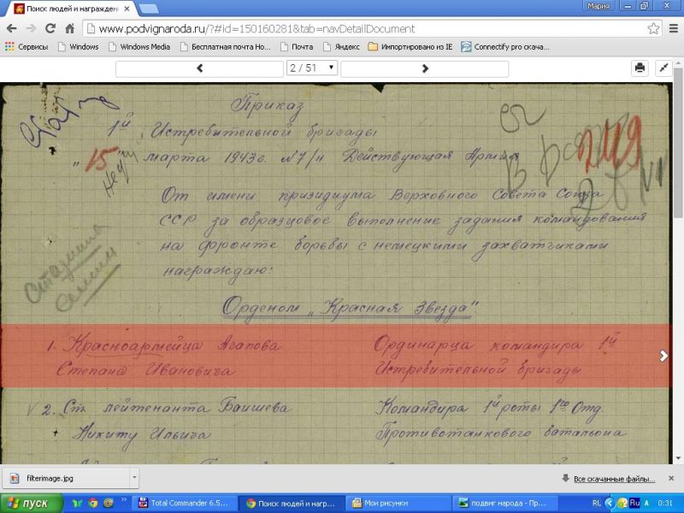Image resolution: width=684 pixels, height=513 pixels.
Task: Click the pin icon beside the print button
Action: click(663, 68)
